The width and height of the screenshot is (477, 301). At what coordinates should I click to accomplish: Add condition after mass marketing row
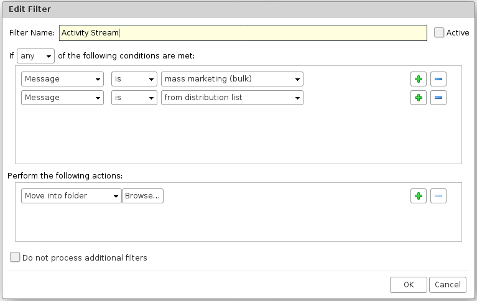(x=419, y=79)
